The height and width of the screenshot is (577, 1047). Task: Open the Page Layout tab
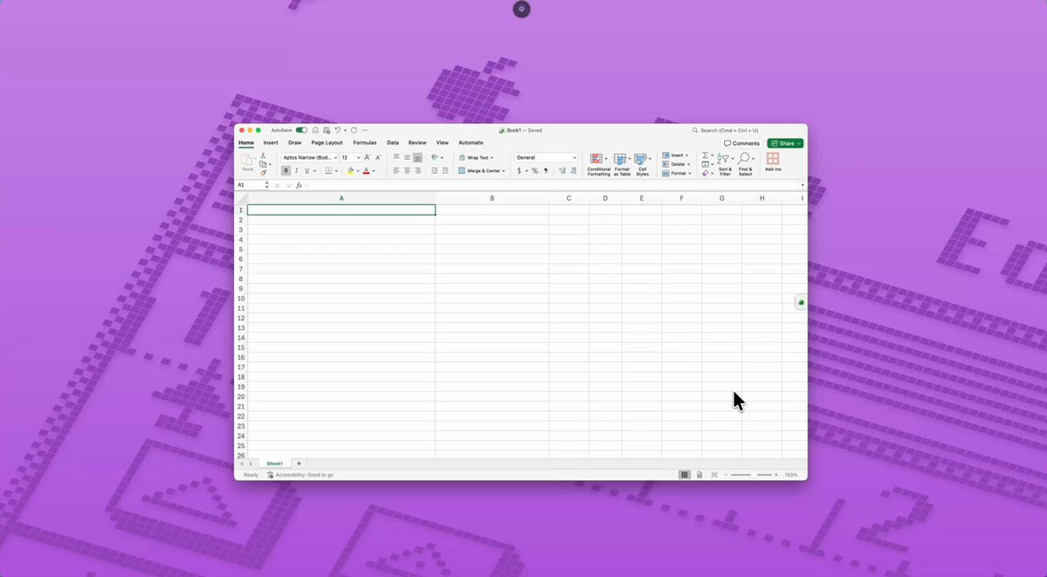[x=327, y=142]
